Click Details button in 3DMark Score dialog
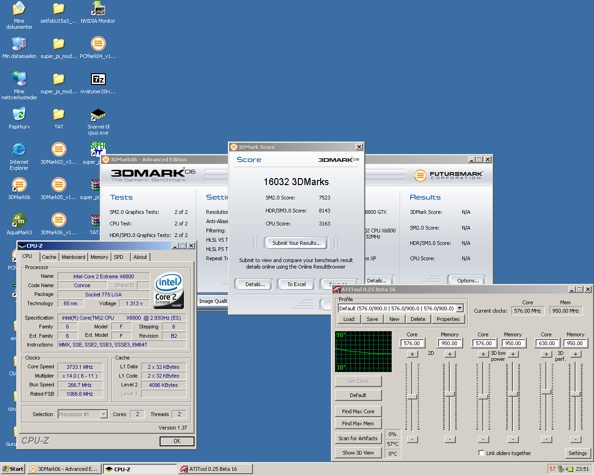Screen dimensions: 594x475 pyautogui.click(x=255, y=284)
